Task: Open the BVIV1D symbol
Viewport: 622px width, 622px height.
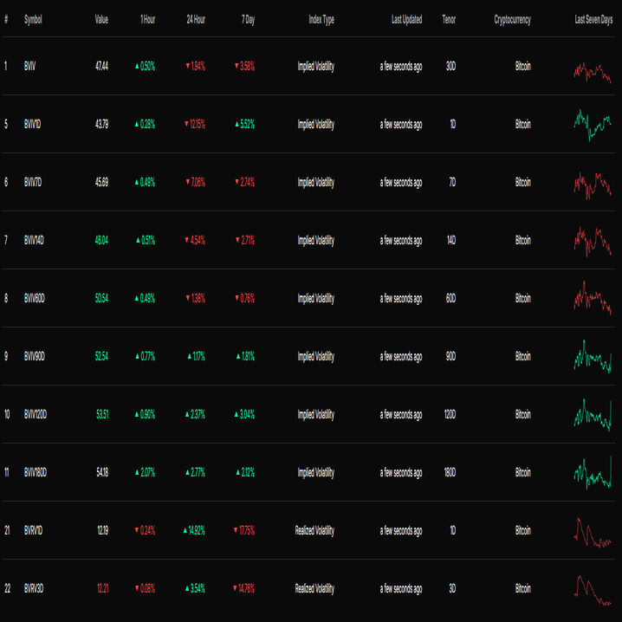Action: coord(33,124)
